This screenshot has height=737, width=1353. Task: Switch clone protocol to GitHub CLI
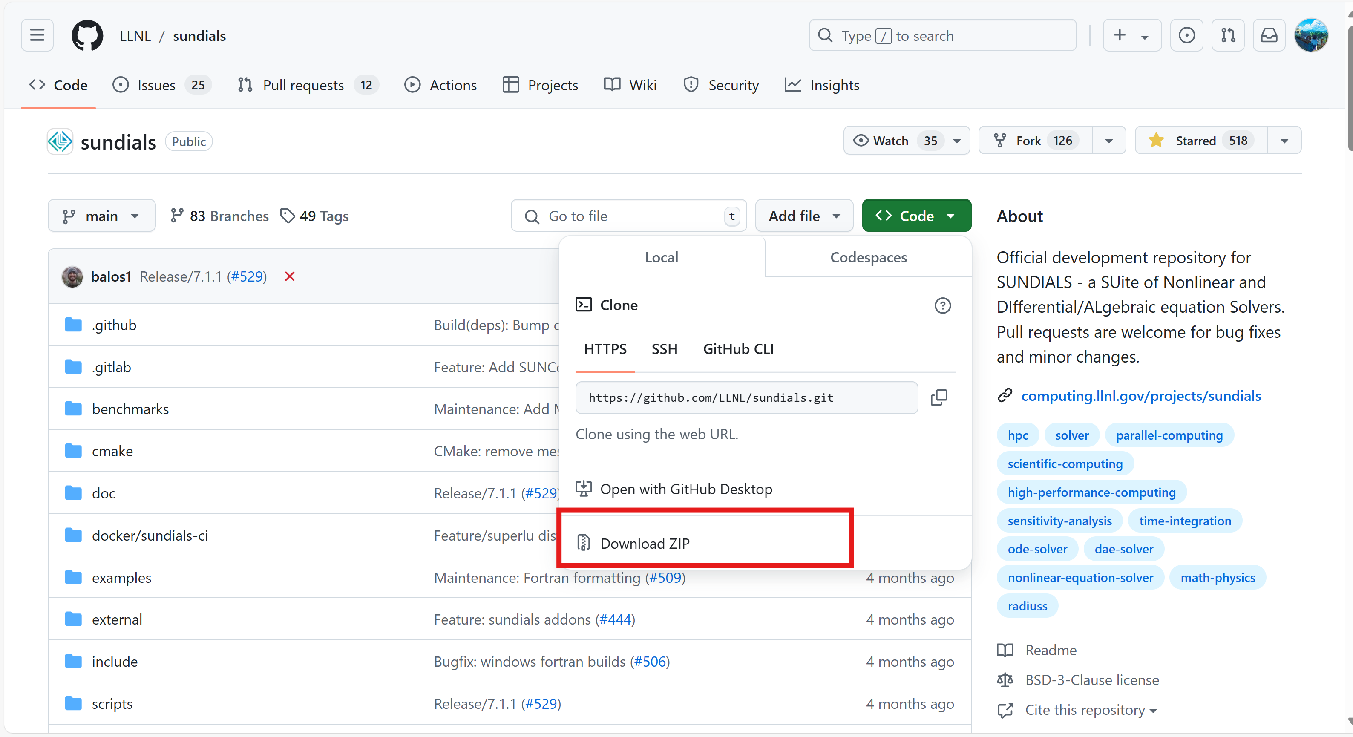(738, 349)
